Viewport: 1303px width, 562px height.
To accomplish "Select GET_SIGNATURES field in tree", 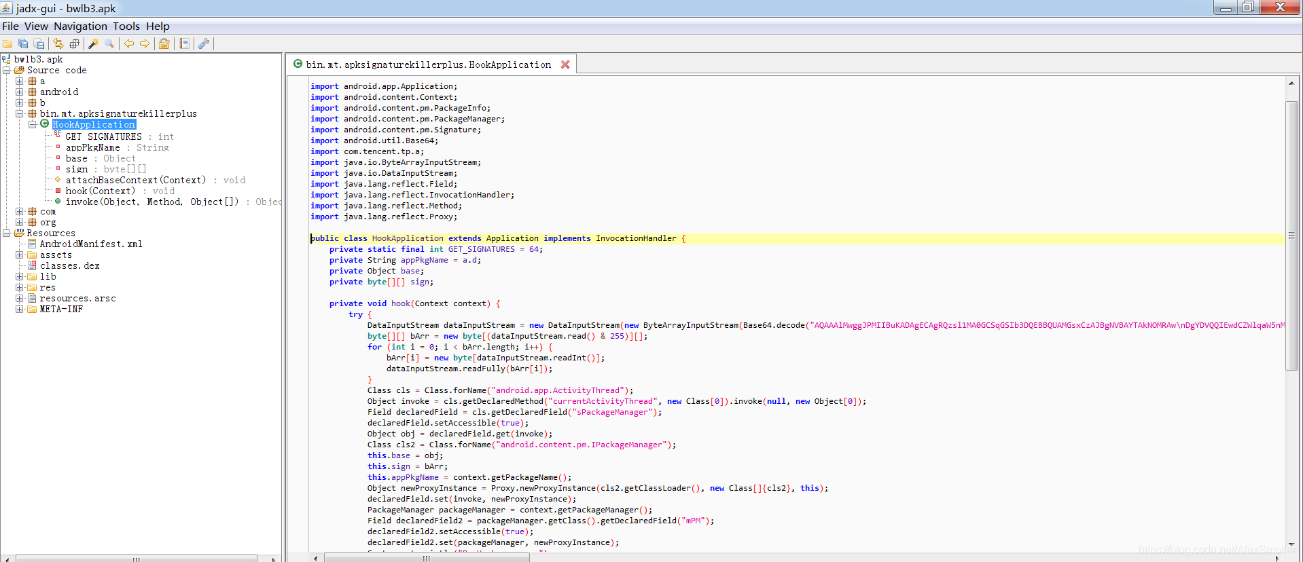I will [120, 136].
